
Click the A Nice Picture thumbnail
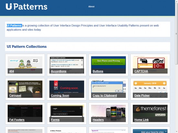(67, 131)
